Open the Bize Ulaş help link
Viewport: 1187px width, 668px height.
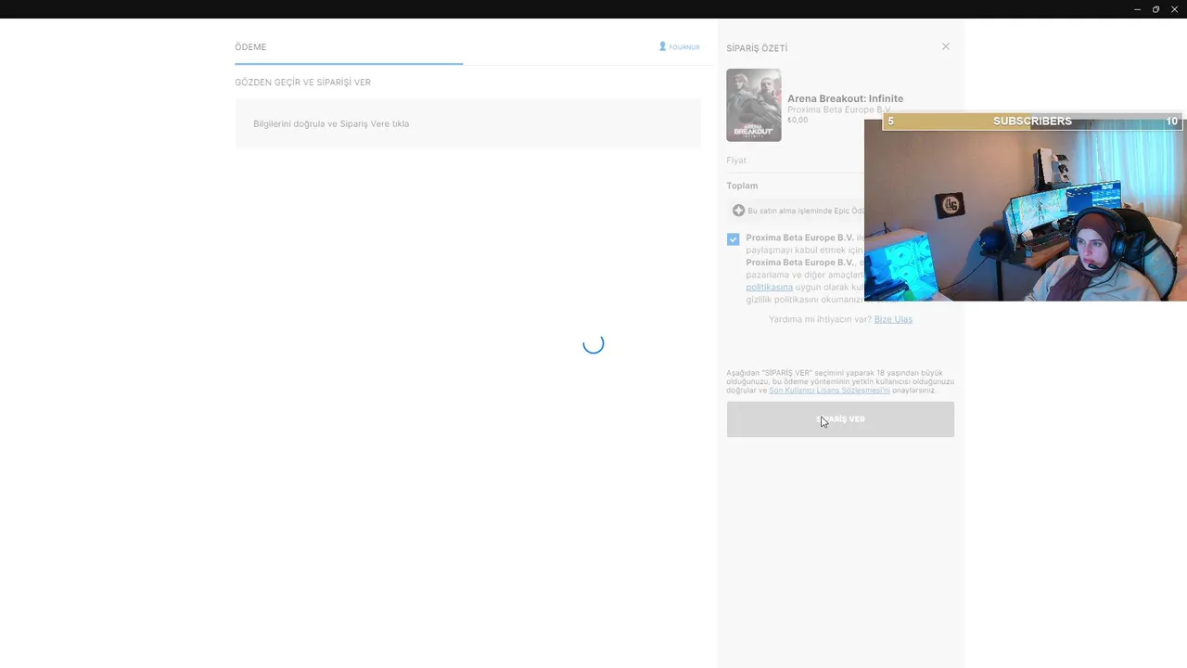tap(893, 319)
